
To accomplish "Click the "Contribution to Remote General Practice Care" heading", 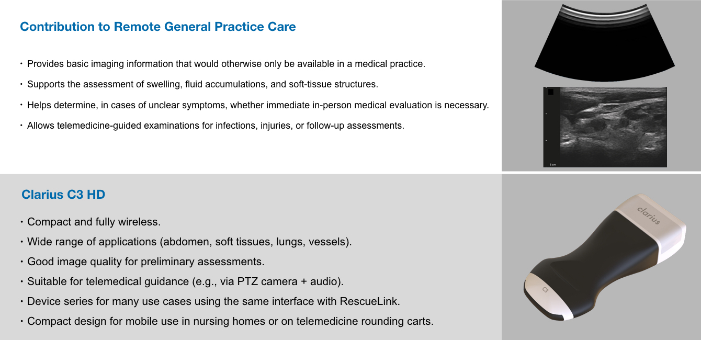I will [x=157, y=27].
